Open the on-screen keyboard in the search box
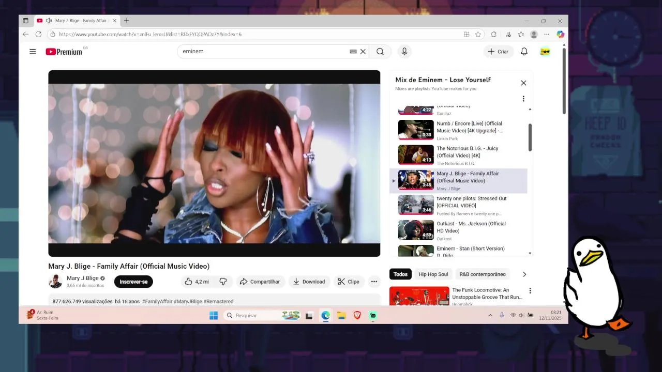Screen dimensions: 662x372 pos(353,52)
